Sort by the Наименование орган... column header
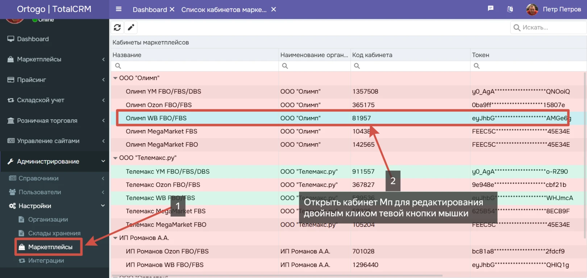587x278 pixels. 315,55
